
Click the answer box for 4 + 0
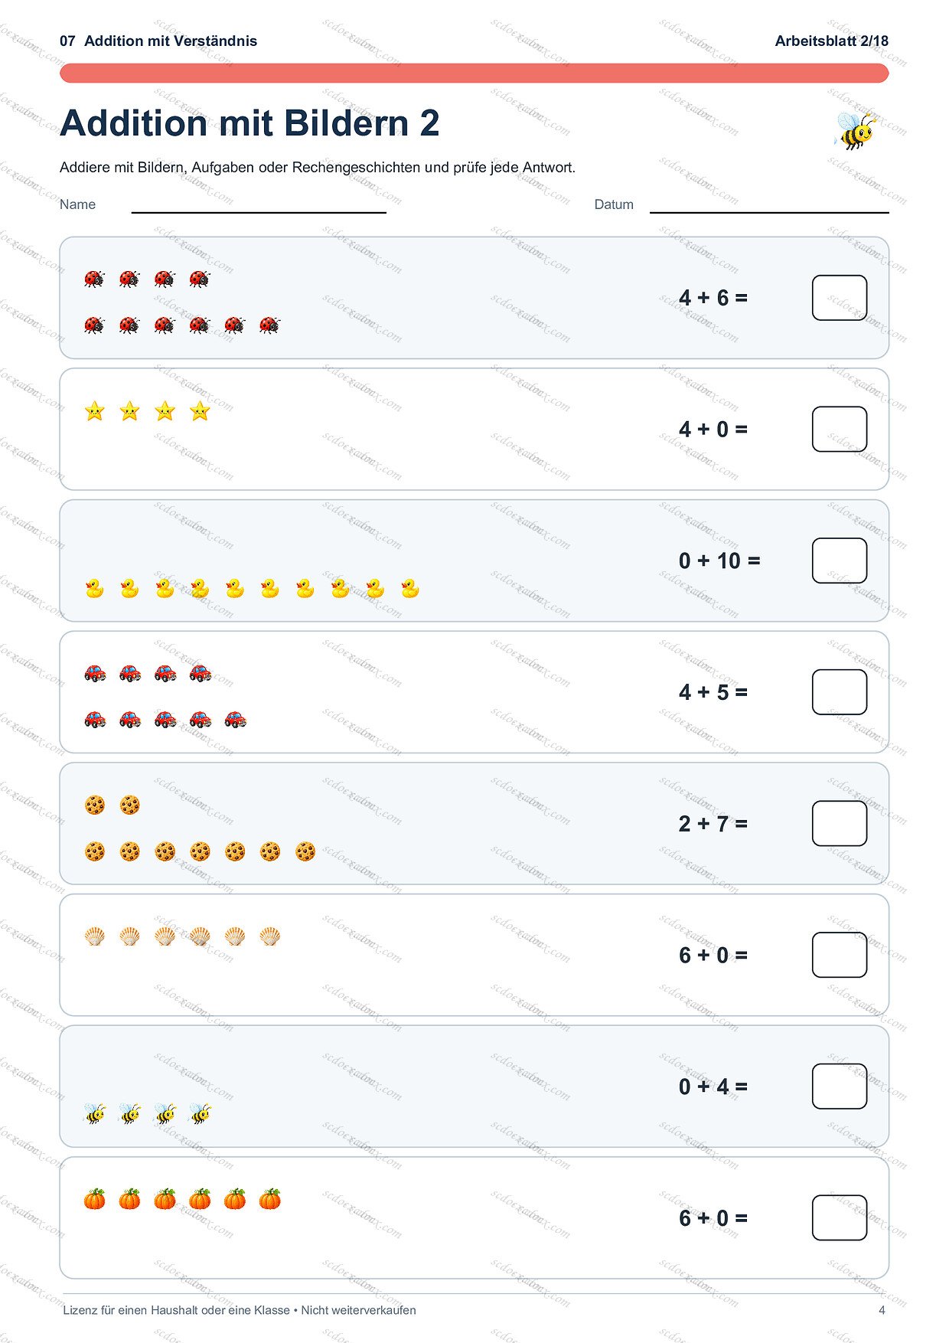(x=840, y=430)
